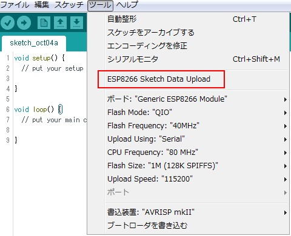Image resolution: width=291 pixels, height=236 pixels.
Task: Open a sketch with the up-arrow icon
Action: [60, 23]
